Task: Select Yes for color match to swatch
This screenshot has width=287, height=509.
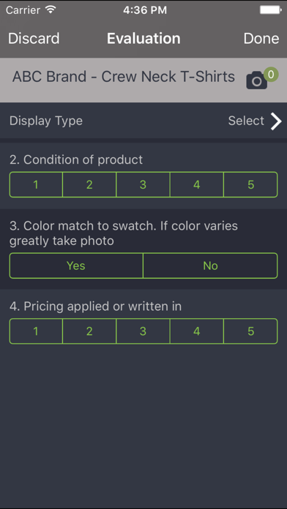Action: 76,265
